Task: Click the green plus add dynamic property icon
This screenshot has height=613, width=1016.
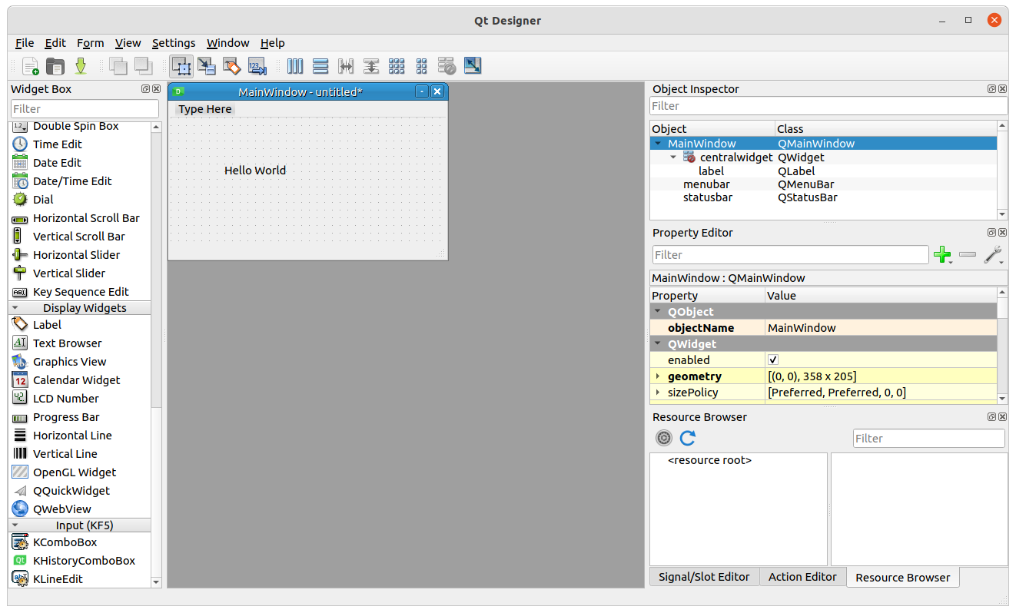Action: click(941, 255)
